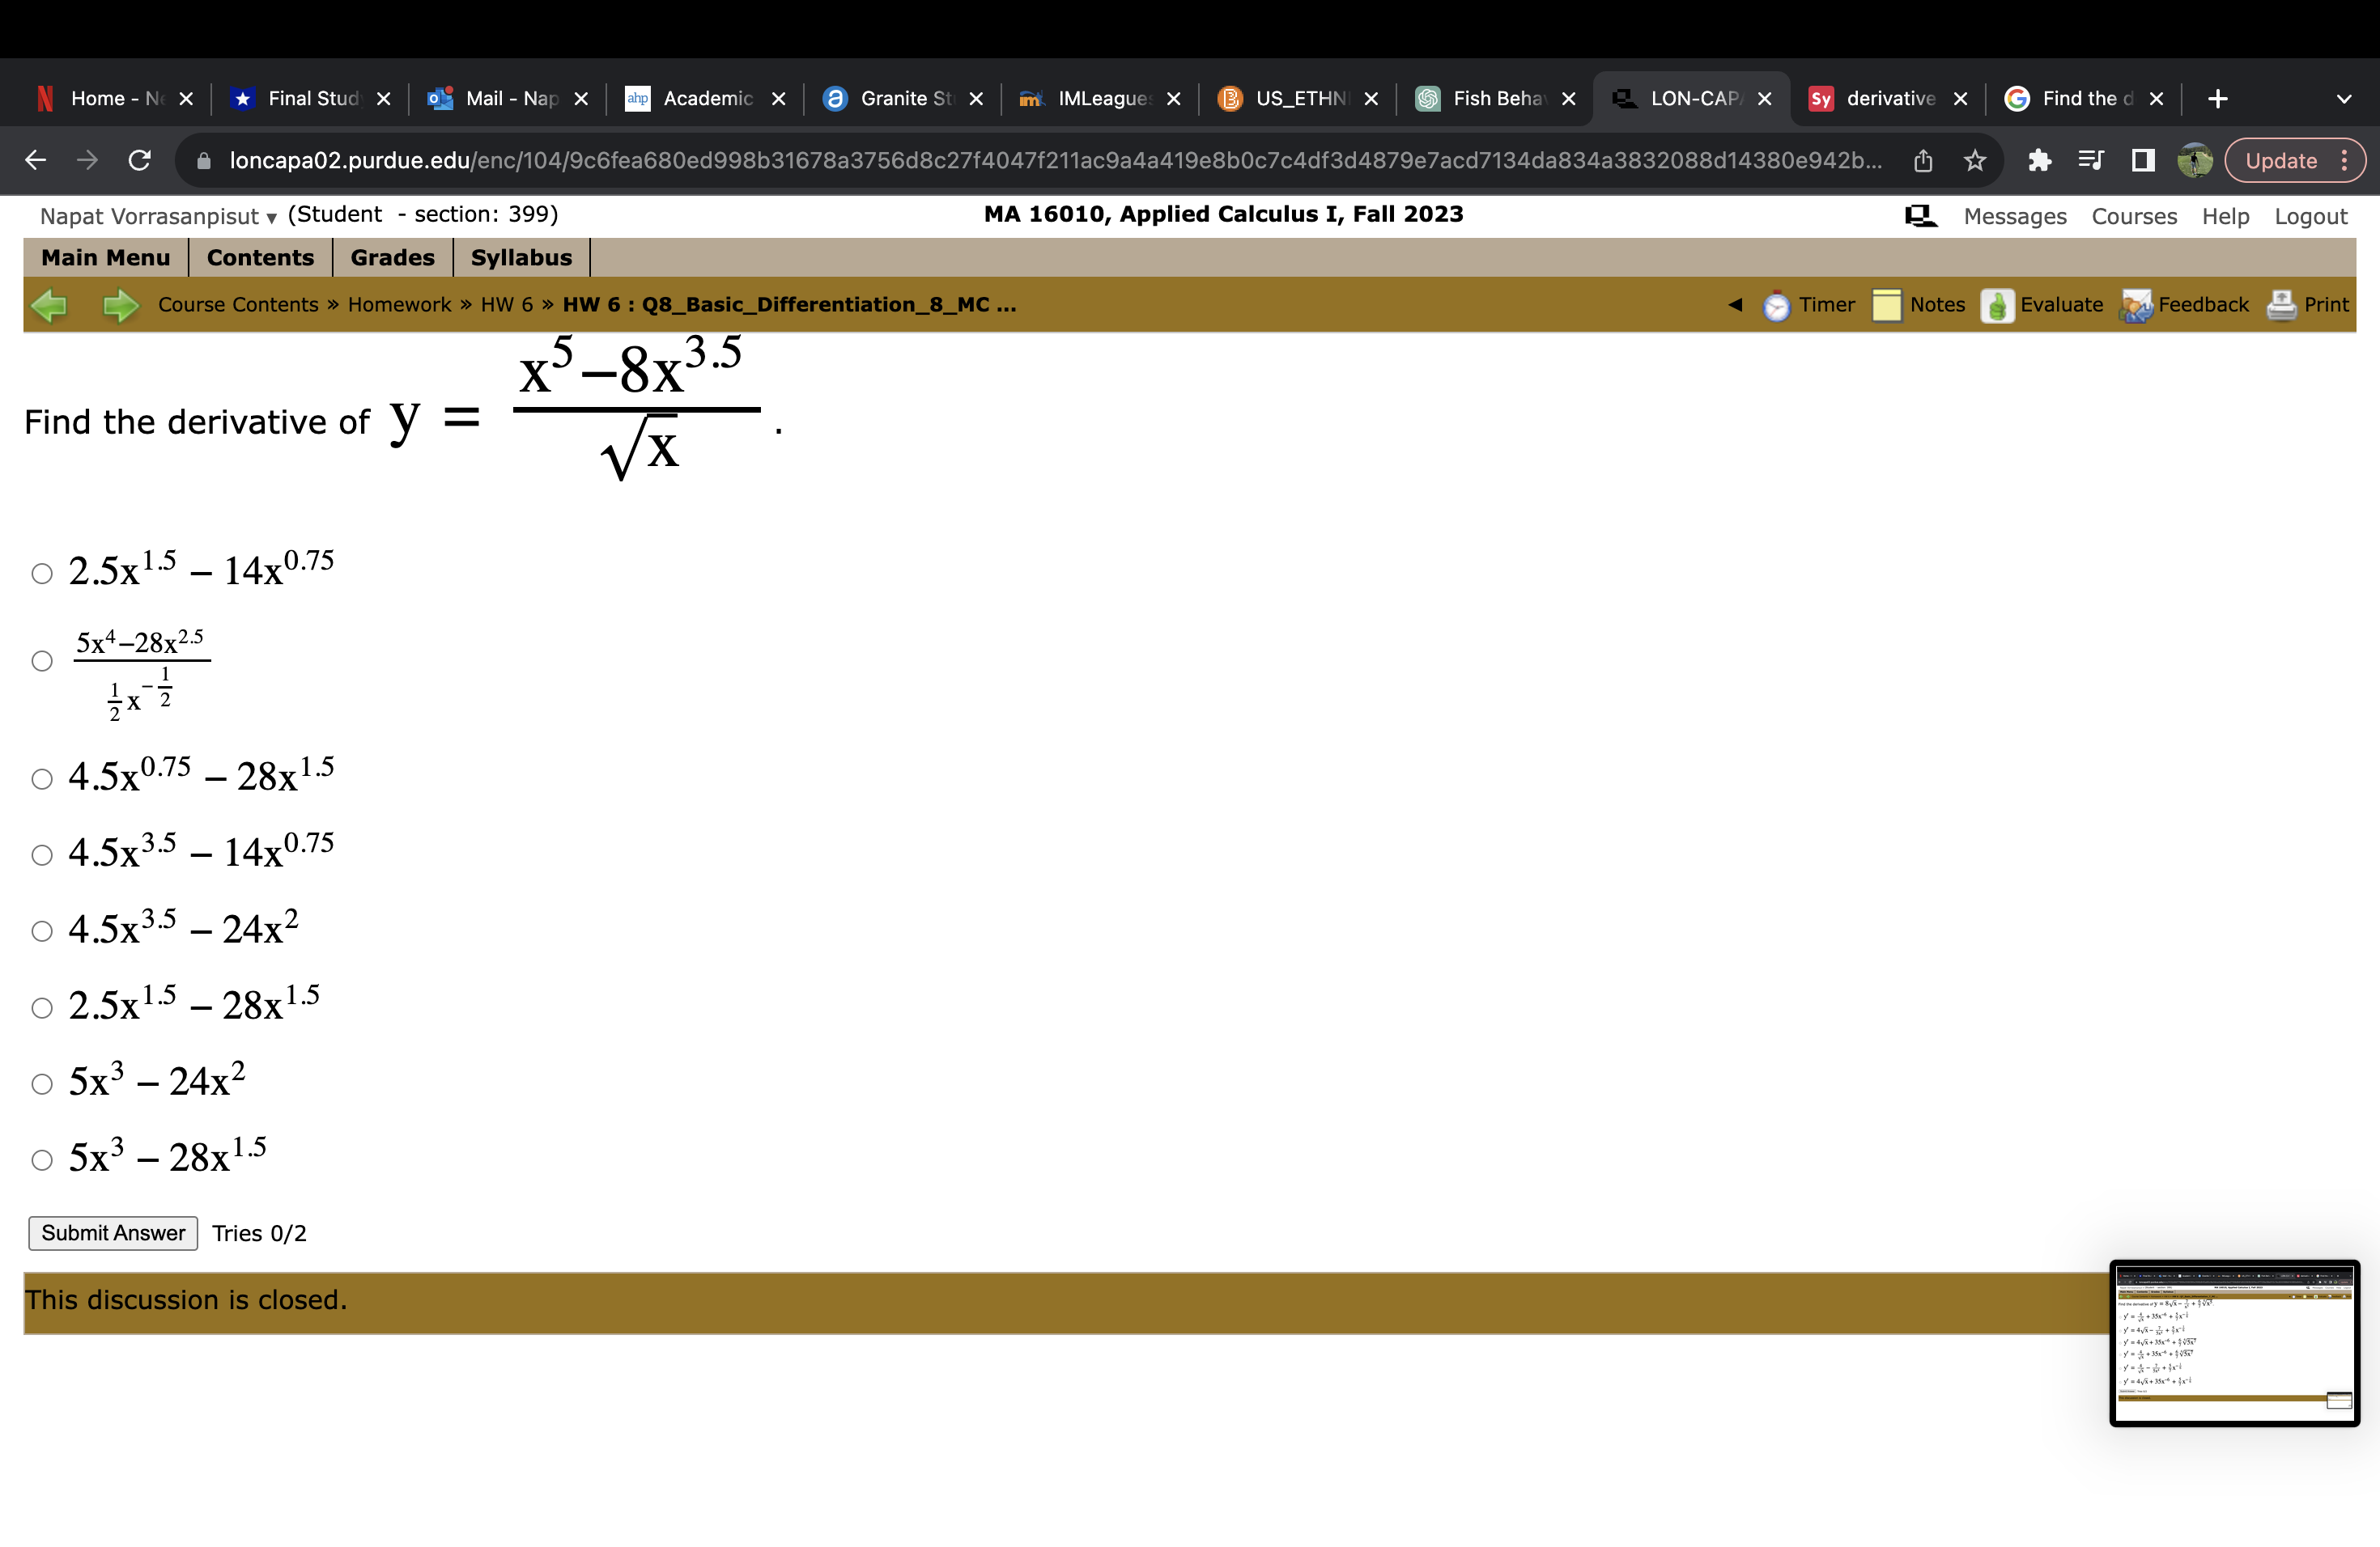Viewport: 2380px width, 1547px height.
Task: Open the Syllabus section
Action: (521, 256)
